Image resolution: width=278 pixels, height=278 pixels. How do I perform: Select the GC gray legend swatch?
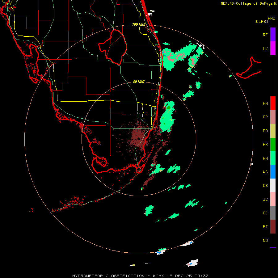(273, 213)
